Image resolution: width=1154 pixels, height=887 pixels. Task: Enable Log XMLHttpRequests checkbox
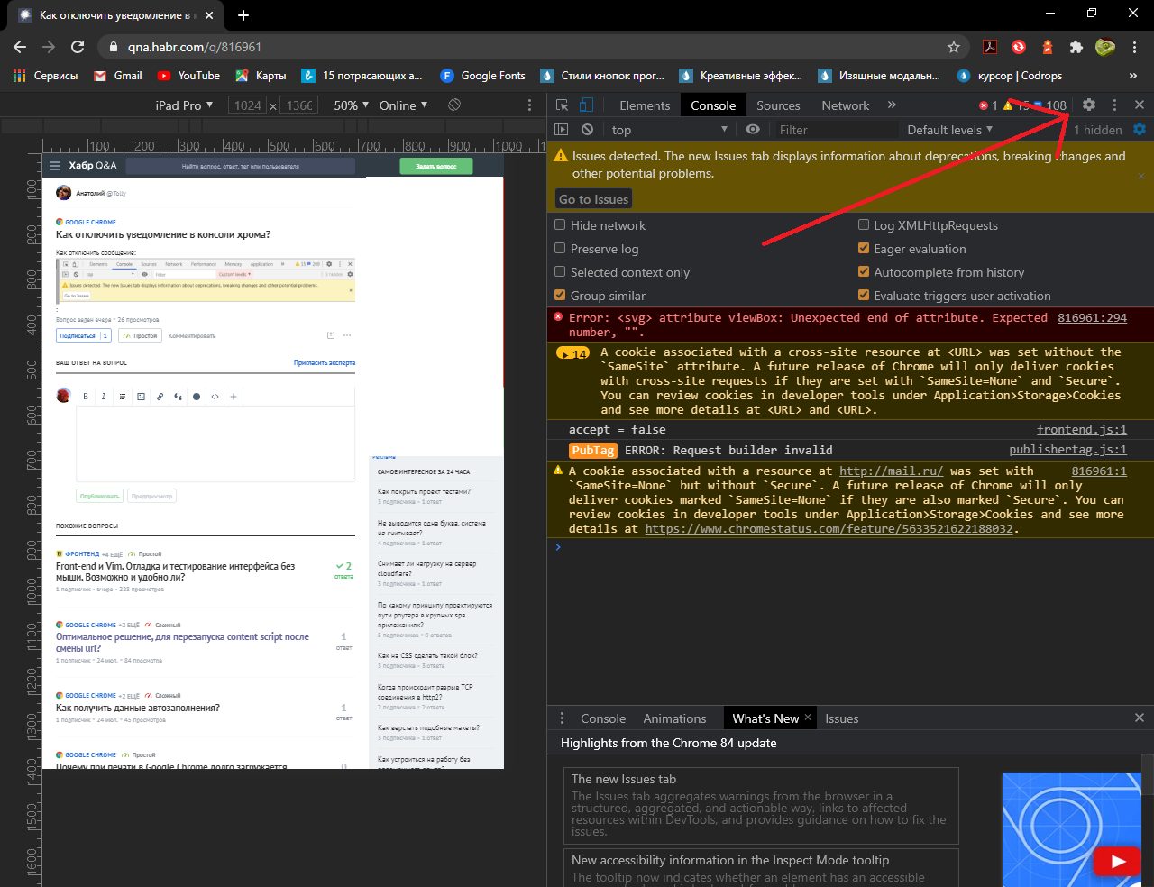pyautogui.click(x=864, y=225)
